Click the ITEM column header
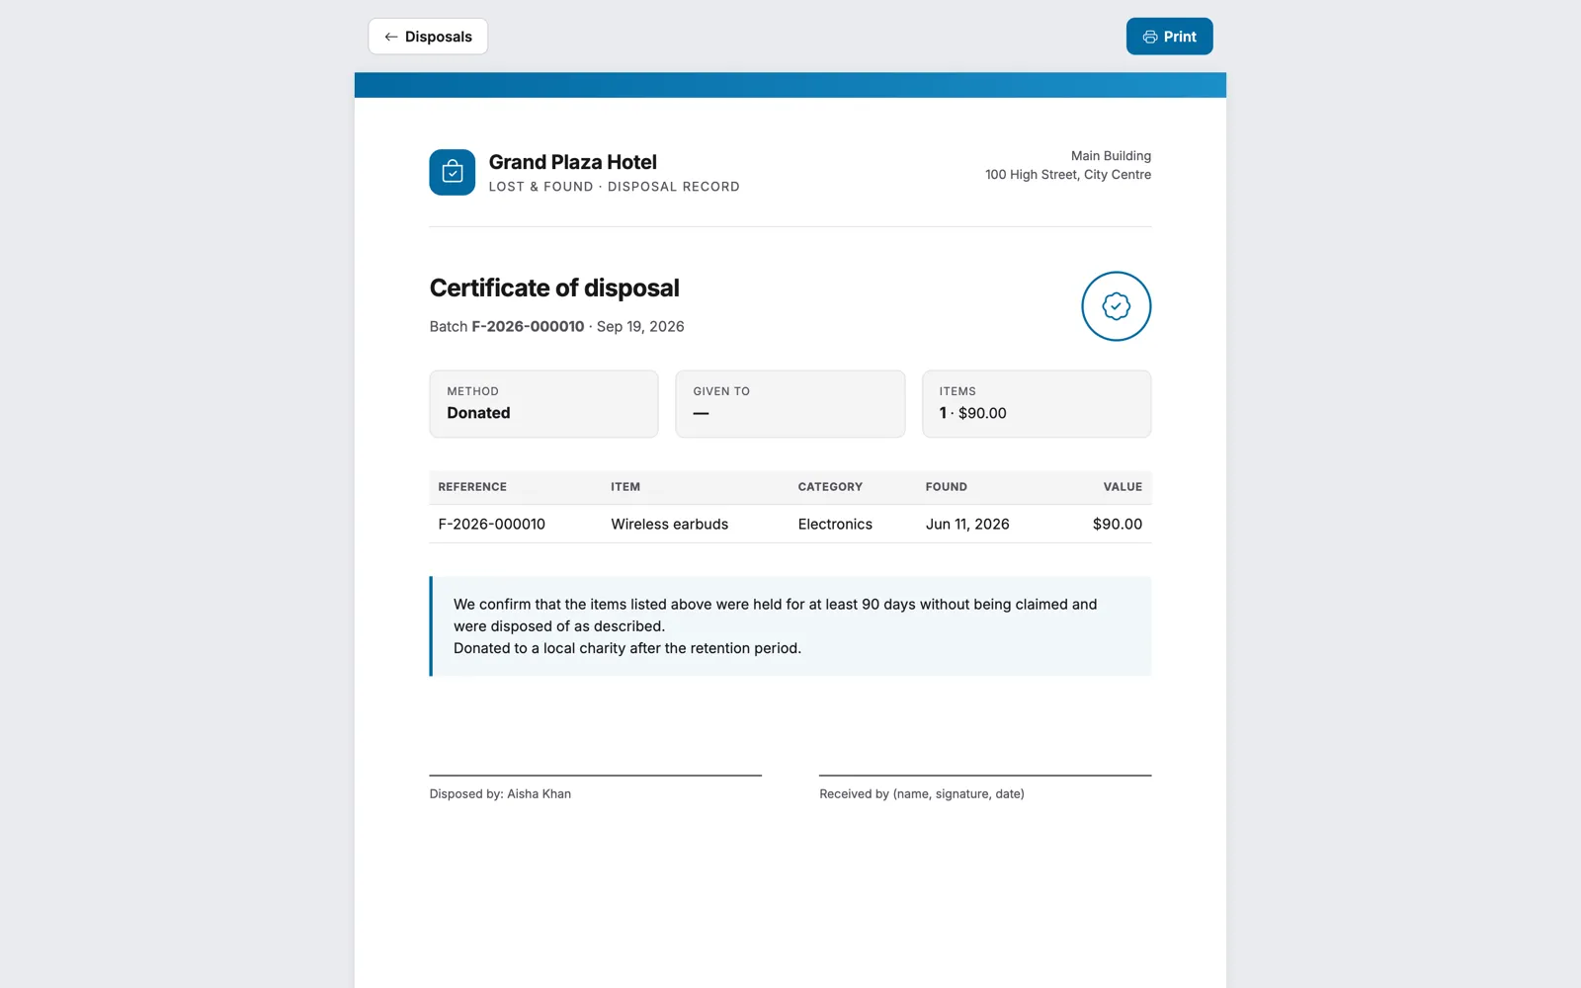 click(x=625, y=487)
